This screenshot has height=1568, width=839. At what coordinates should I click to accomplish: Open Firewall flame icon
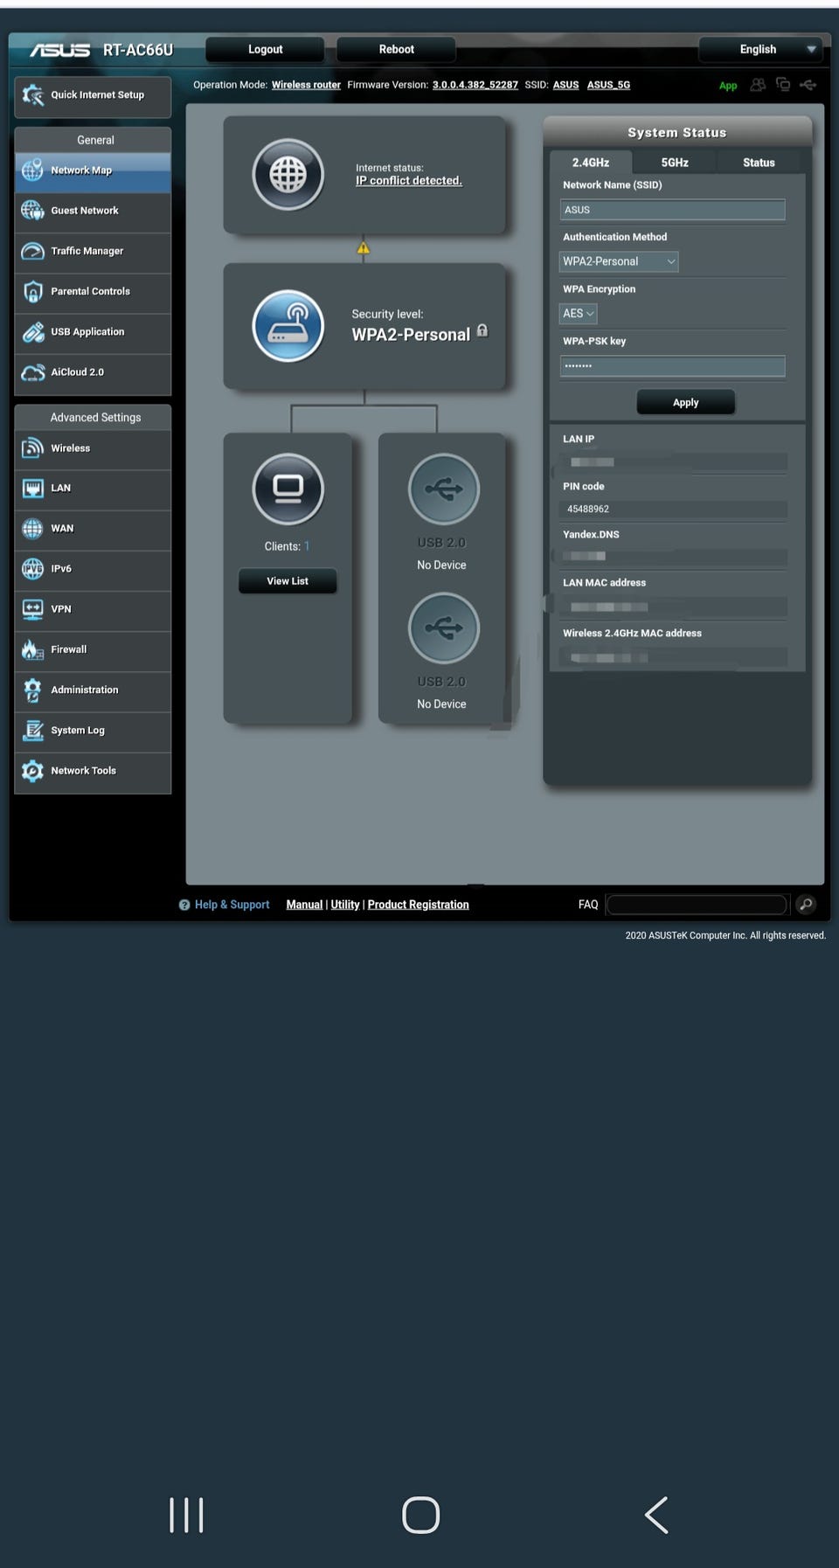33,649
